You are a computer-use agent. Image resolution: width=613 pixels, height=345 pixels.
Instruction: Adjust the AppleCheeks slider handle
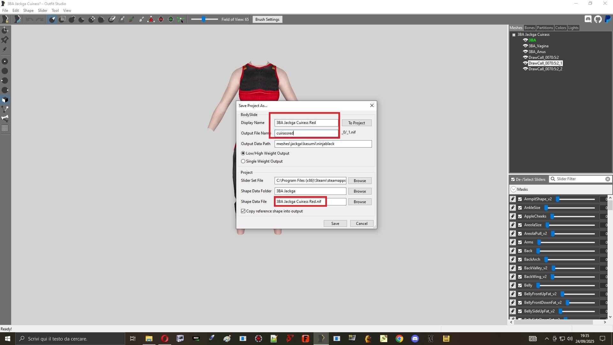pyautogui.click(x=552, y=216)
